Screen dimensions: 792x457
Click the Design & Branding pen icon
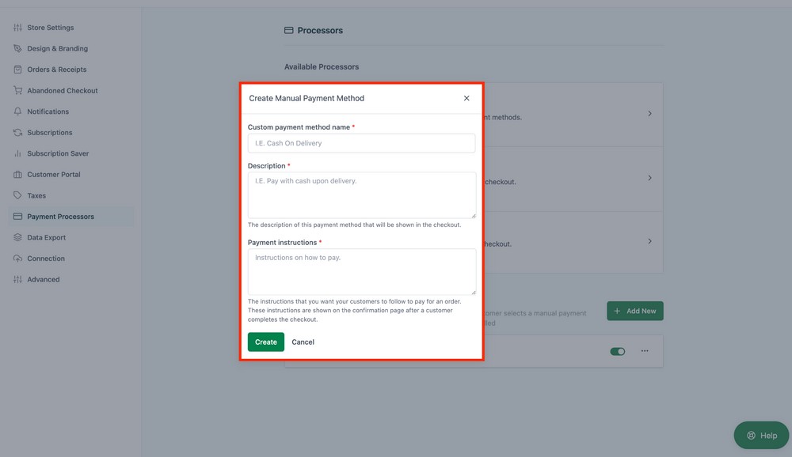(x=17, y=48)
